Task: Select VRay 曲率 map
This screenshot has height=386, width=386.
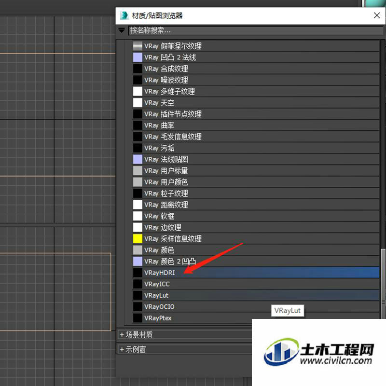Action: click(256, 125)
